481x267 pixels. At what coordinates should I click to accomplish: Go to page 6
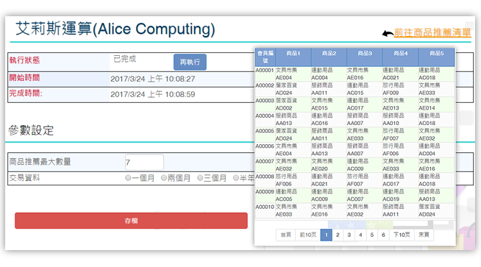pyautogui.click(x=383, y=235)
